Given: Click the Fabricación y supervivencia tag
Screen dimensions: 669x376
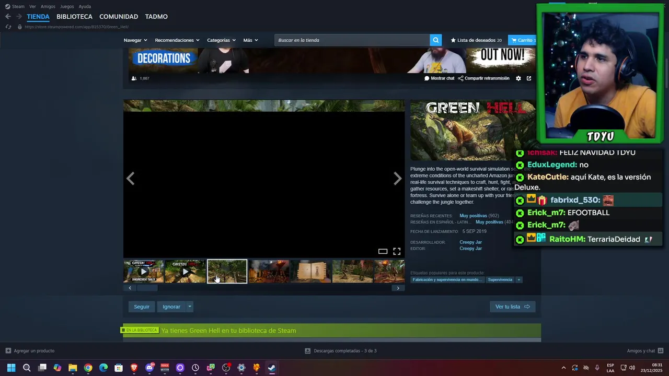Looking at the screenshot, I should point(447,280).
